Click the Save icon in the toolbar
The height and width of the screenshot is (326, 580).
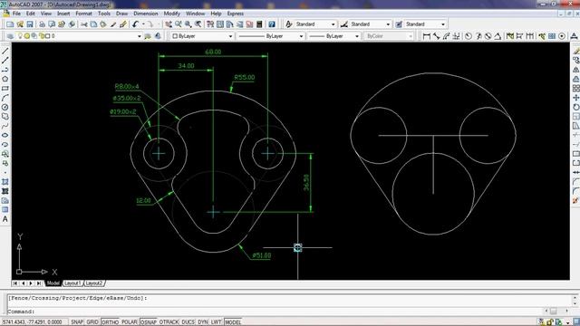click(30, 24)
